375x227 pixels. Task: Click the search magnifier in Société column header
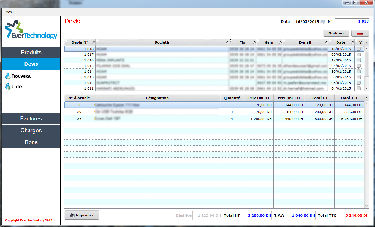click(227, 42)
